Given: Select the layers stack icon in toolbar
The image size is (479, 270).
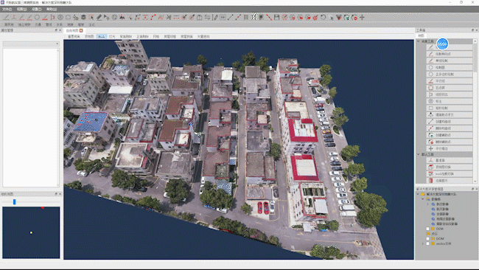Looking at the screenshot, I should pyautogui.click(x=83, y=18).
